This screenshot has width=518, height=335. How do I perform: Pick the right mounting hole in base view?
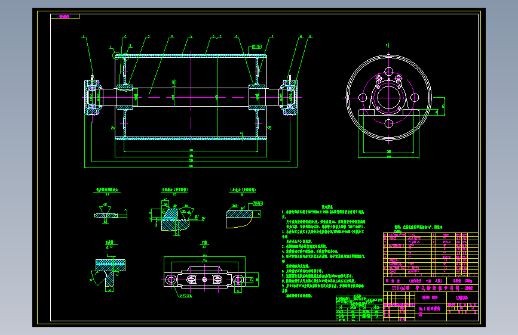click(x=238, y=280)
